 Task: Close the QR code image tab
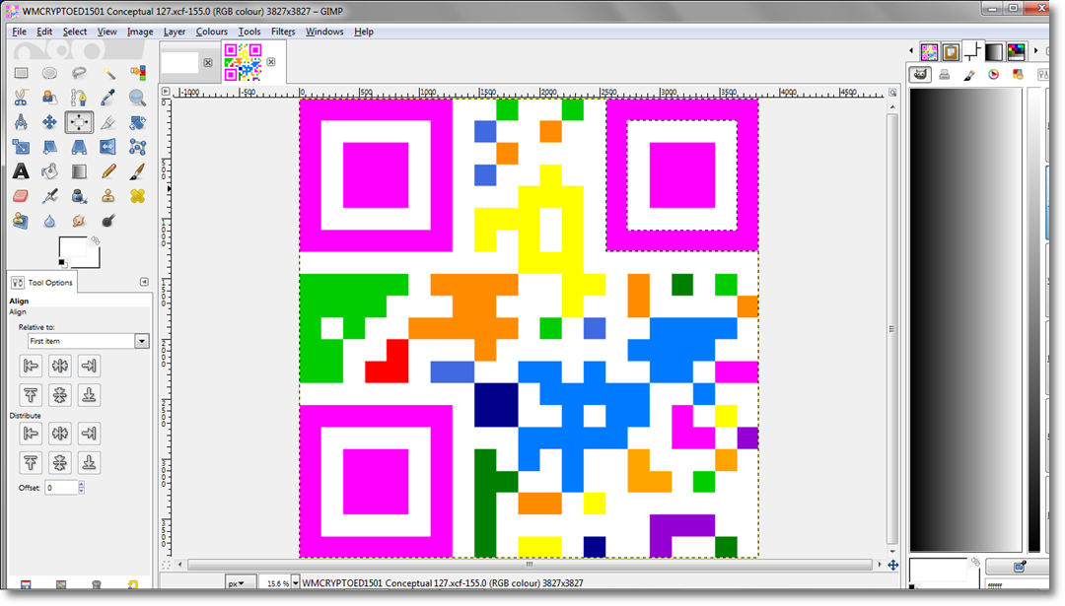(x=271, y=62)
